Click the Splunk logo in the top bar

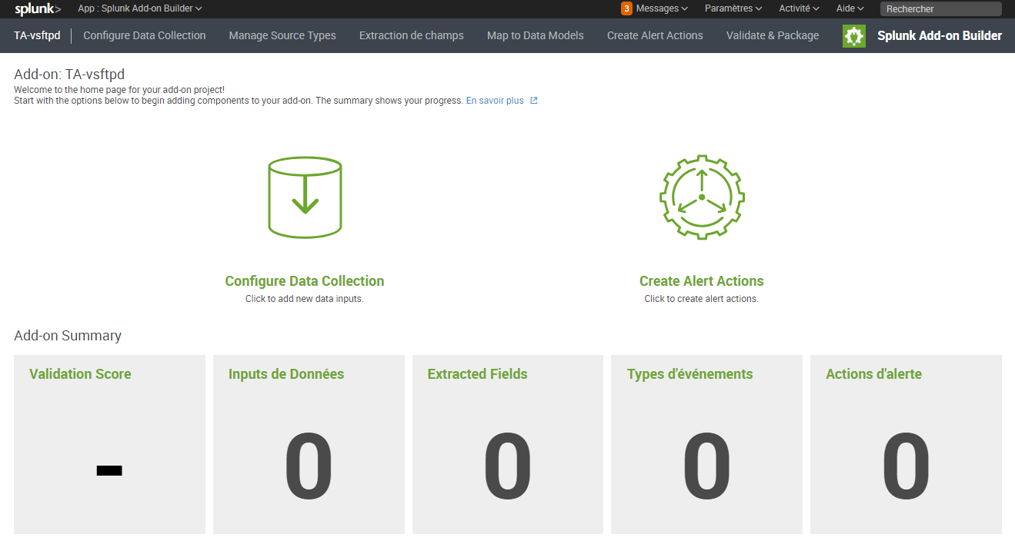[36, 8]
